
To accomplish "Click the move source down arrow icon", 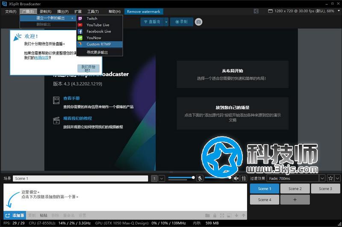I will click(x=236, y=215).
